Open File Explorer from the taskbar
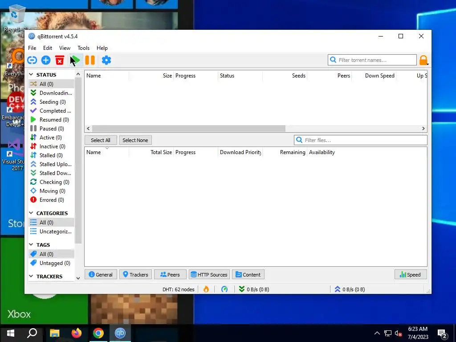This screenshot has width=456, height=342. tap(55, 333)
